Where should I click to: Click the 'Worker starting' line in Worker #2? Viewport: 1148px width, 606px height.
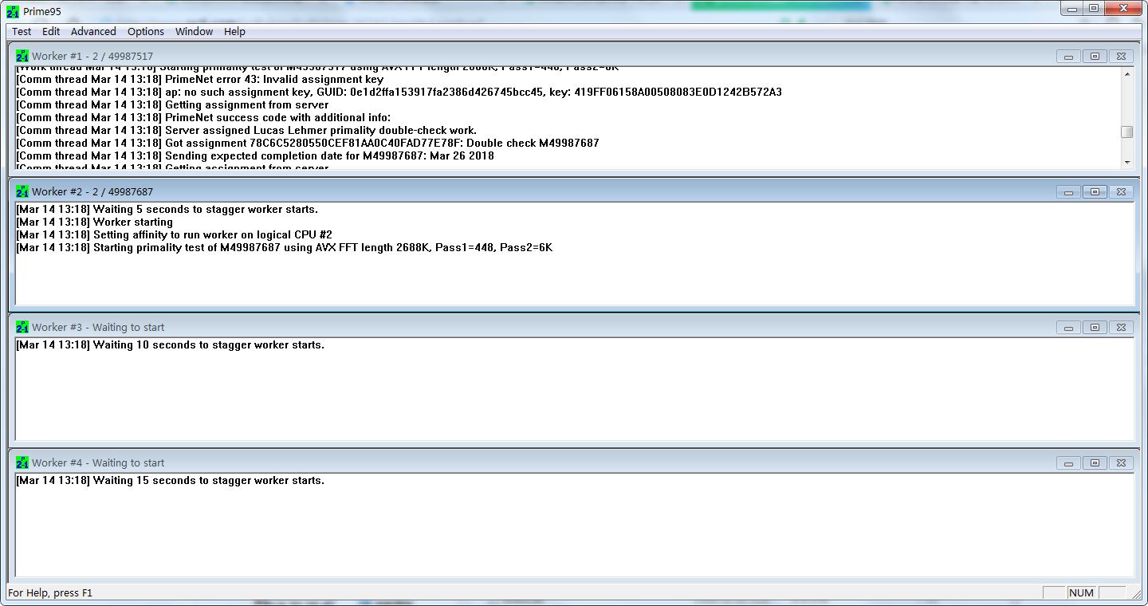(94, 222)
